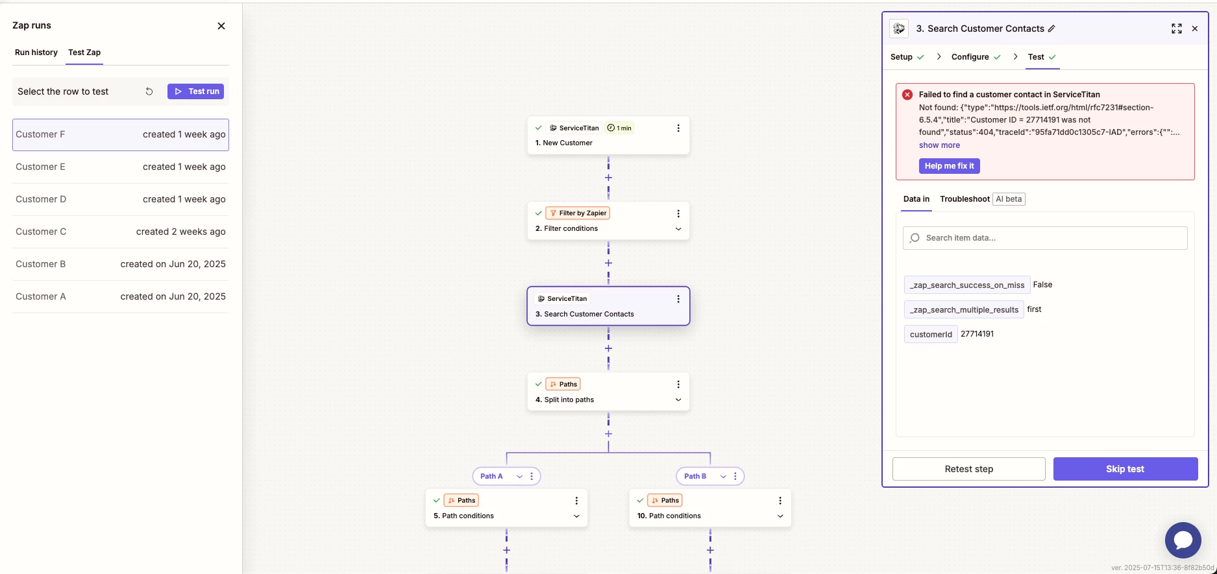Click the customerId data key
Screen dimensions: 1217x574
click(x=931, y=334)
